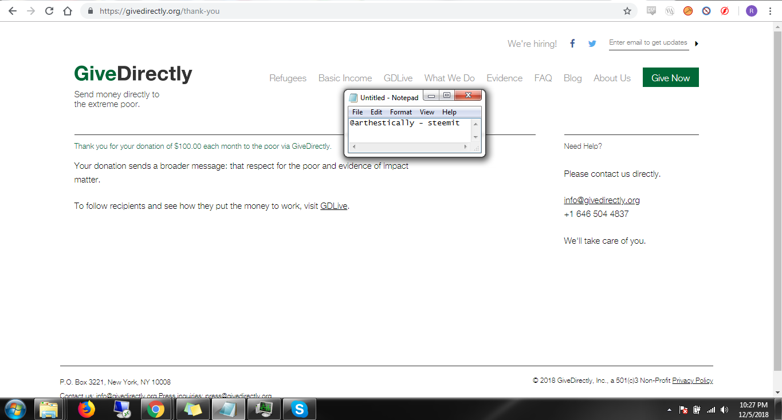Click Notepad's vertical scrollbar up arrow

[476, 124]
